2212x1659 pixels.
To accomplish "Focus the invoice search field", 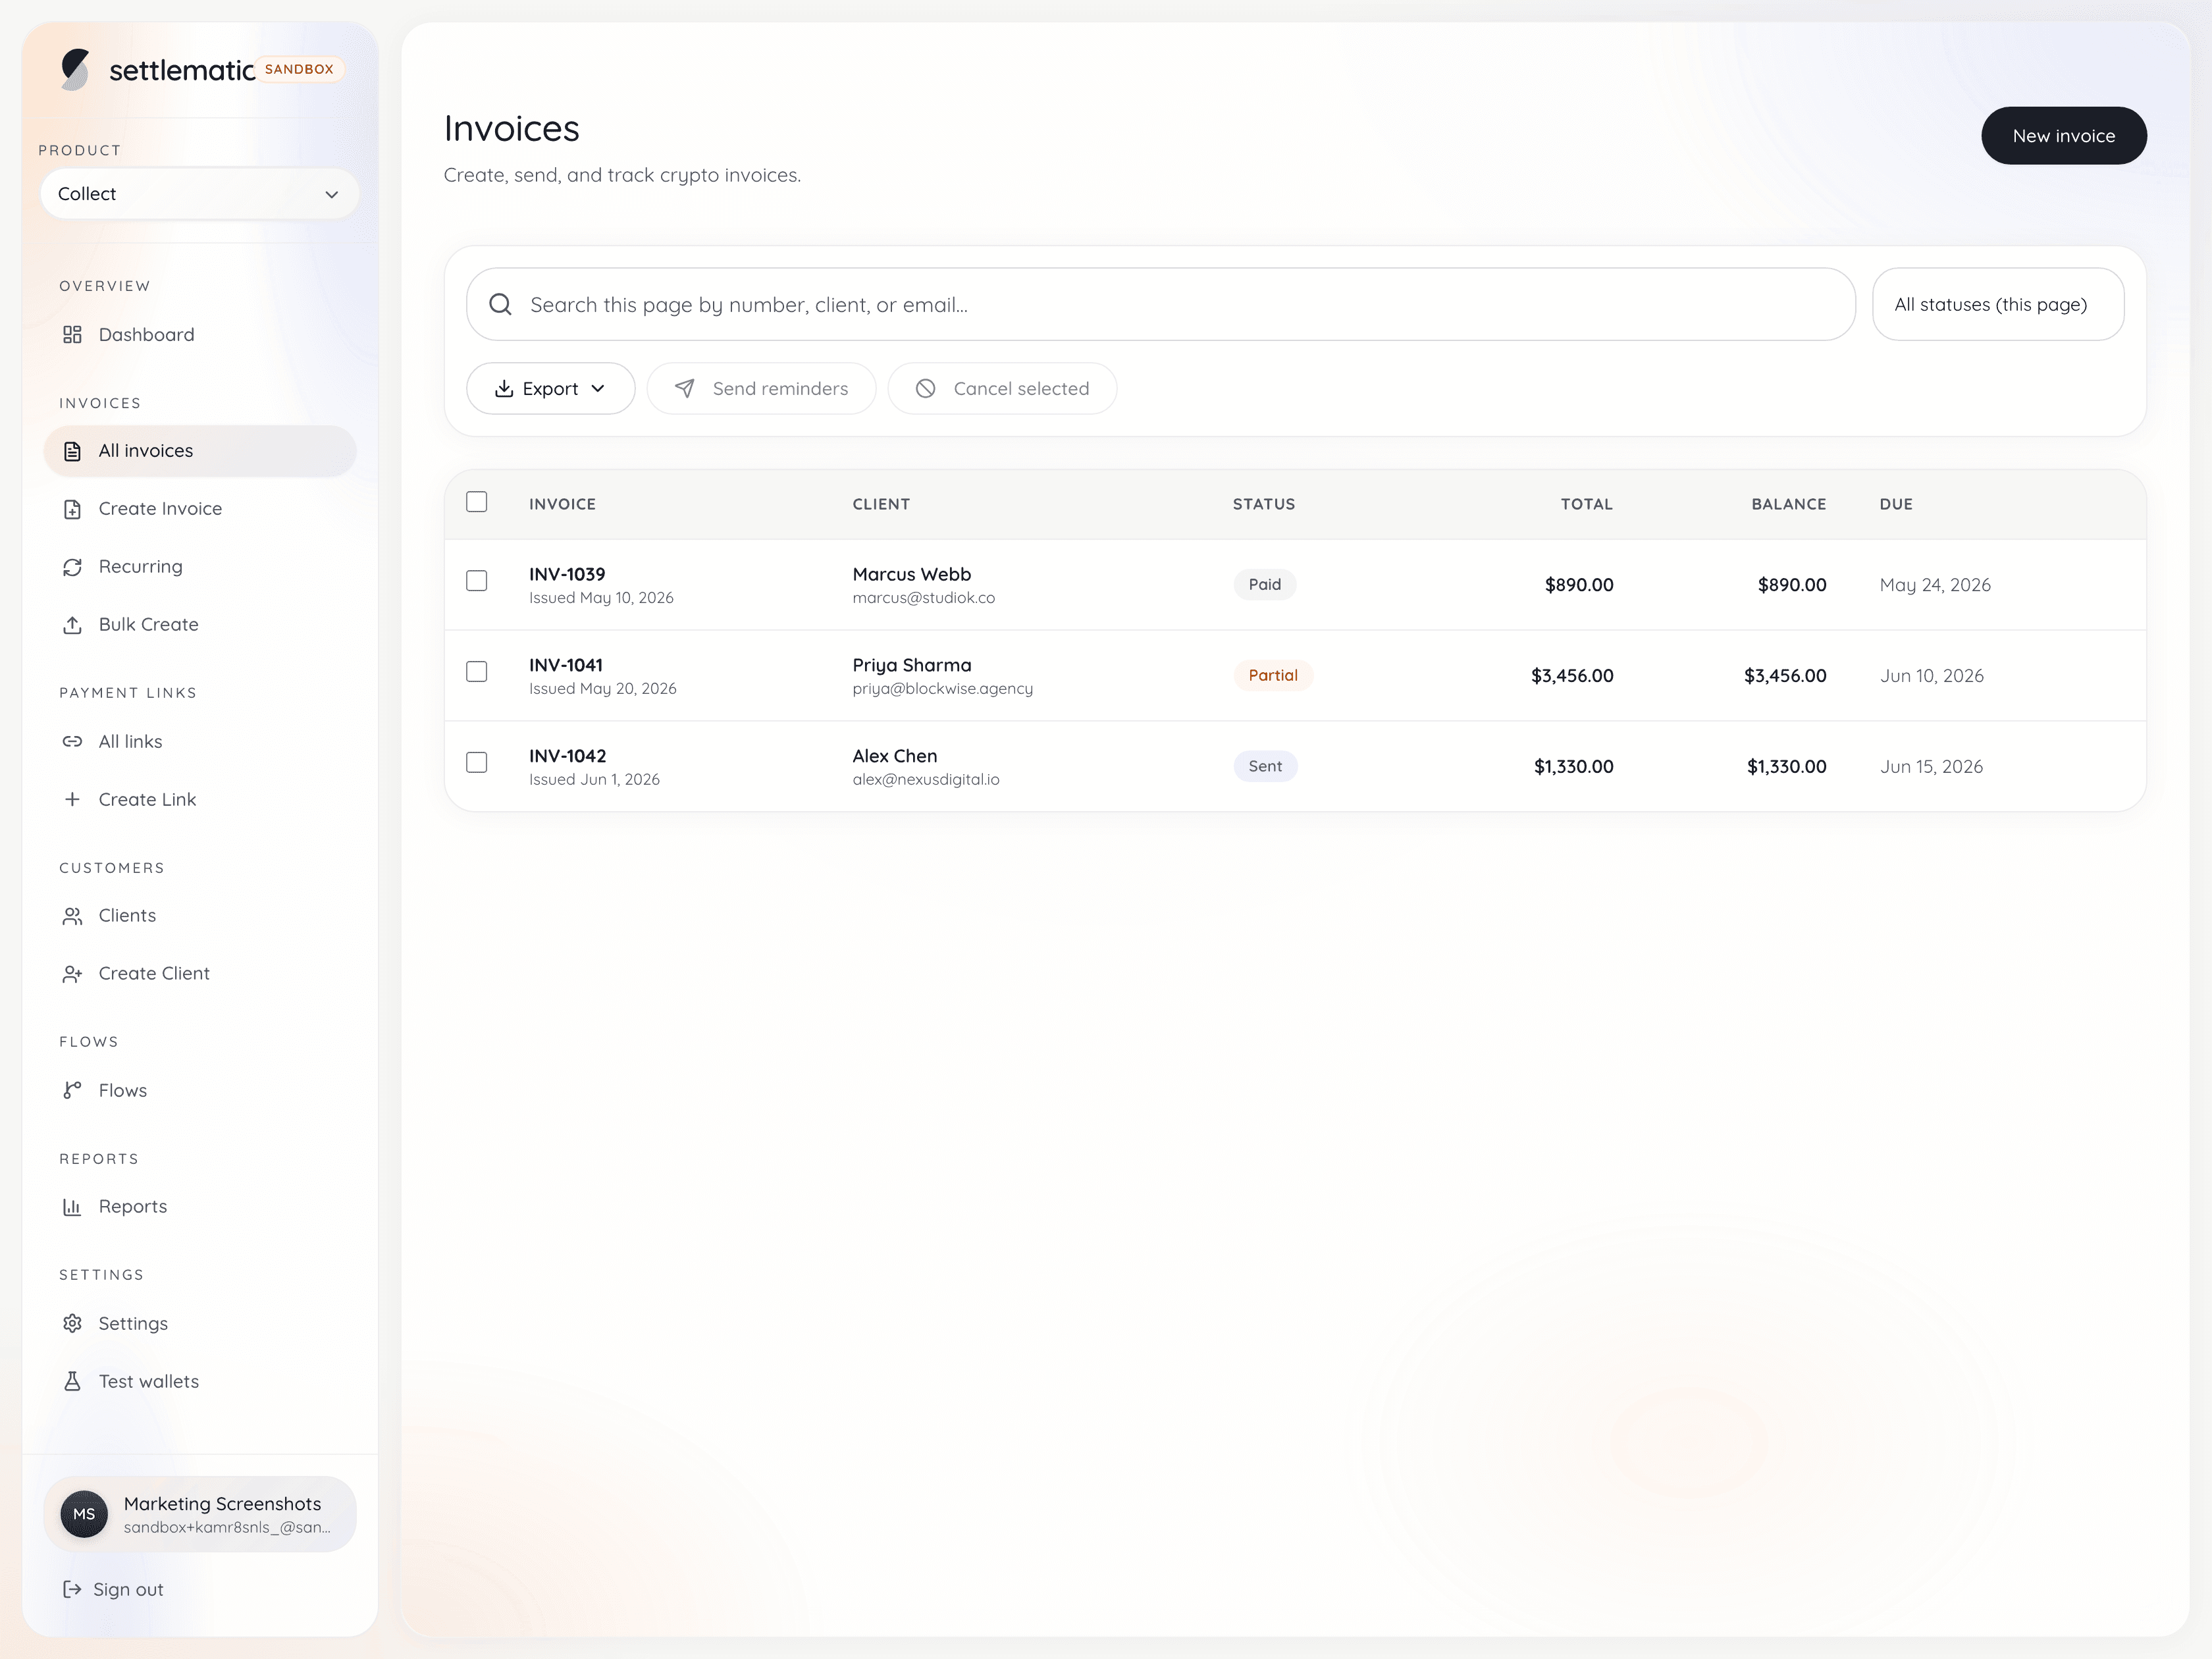I will 1161,304.
